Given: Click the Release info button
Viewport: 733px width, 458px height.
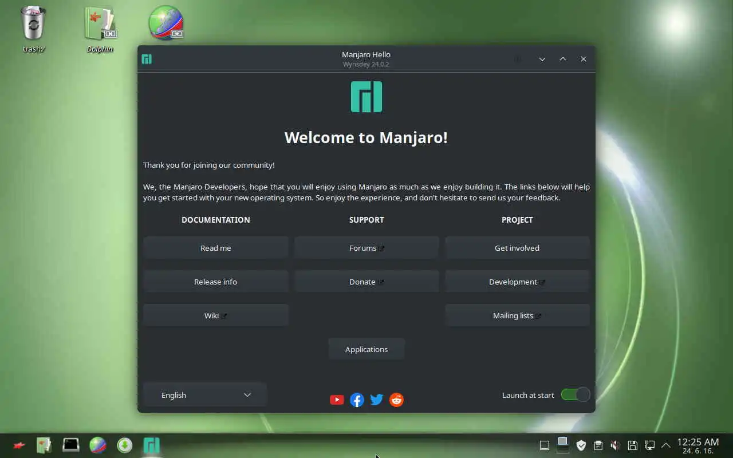Looking at the screenshot, I should click(216, 282).
